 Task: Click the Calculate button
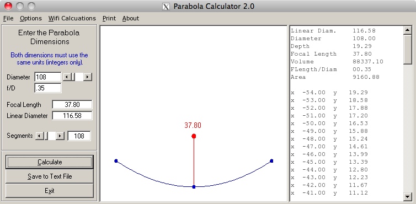50,162
